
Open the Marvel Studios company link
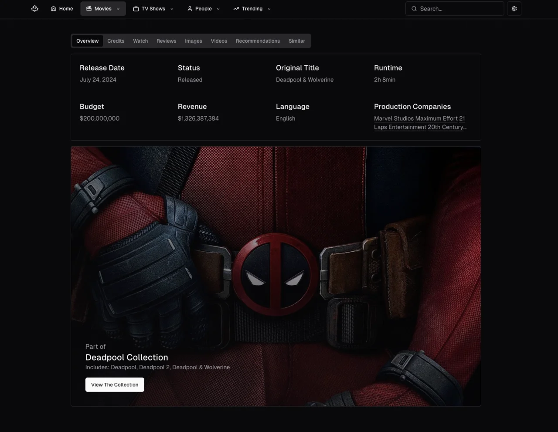click(x=394, y=118)
